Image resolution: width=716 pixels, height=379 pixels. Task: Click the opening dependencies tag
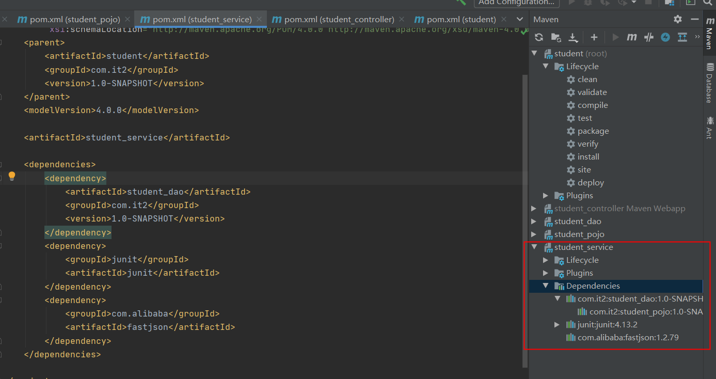click(60, 164)
